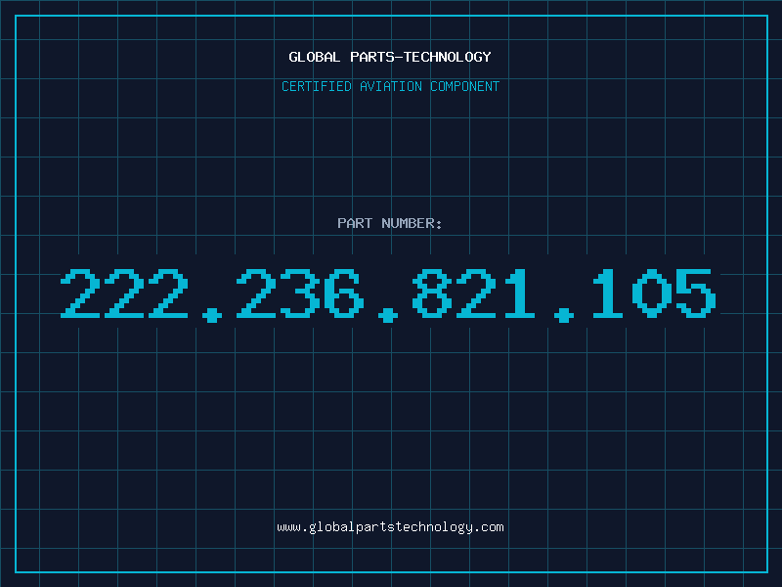This screenshot has width=782, height=587.
Task: Click the part number 222.236.821.105
Action: tap(388, 295)
